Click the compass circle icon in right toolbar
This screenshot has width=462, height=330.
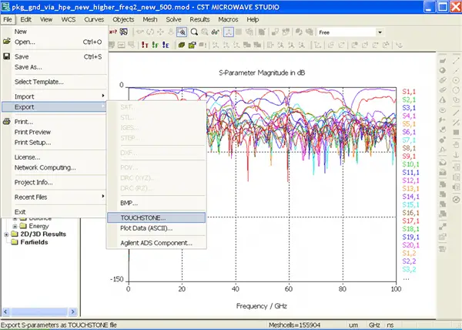tap(456, 200)
